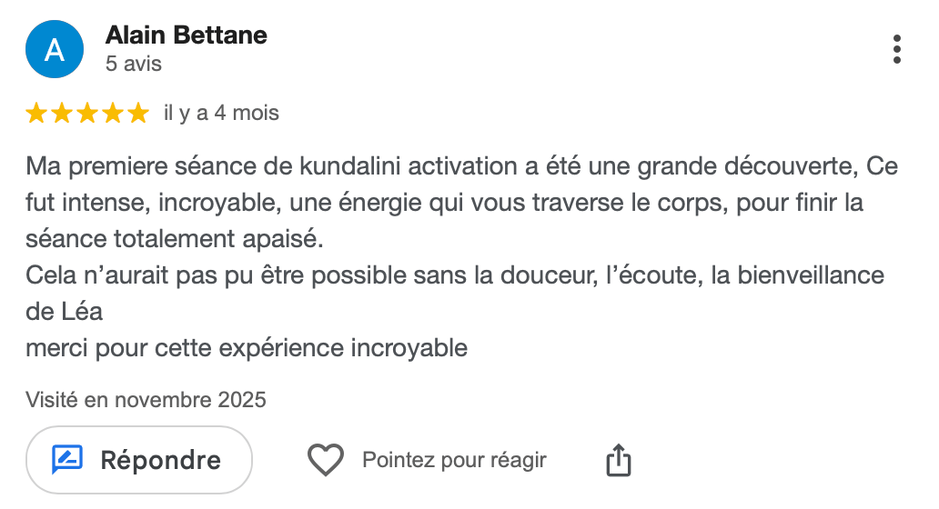The height and width of the screenshot is (509, 939).
Task: Click the "5 avis" reviewer count
Action: click(x=134, y=65)
